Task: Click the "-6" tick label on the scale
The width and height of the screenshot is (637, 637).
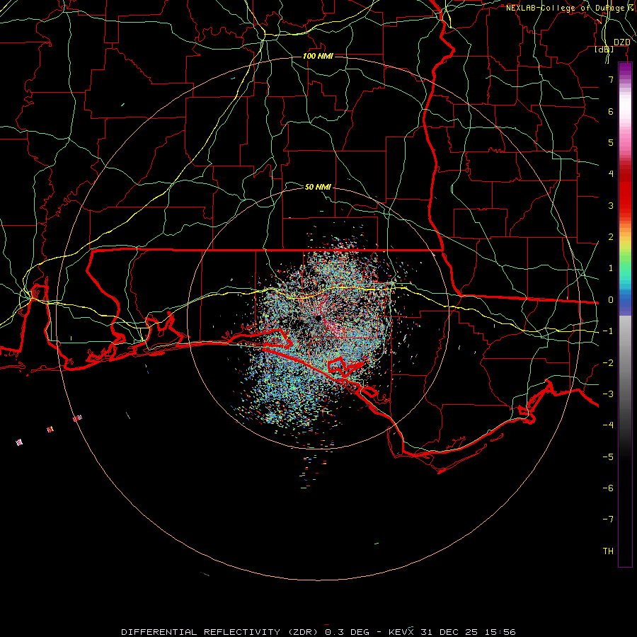Action: coord(608,488)
